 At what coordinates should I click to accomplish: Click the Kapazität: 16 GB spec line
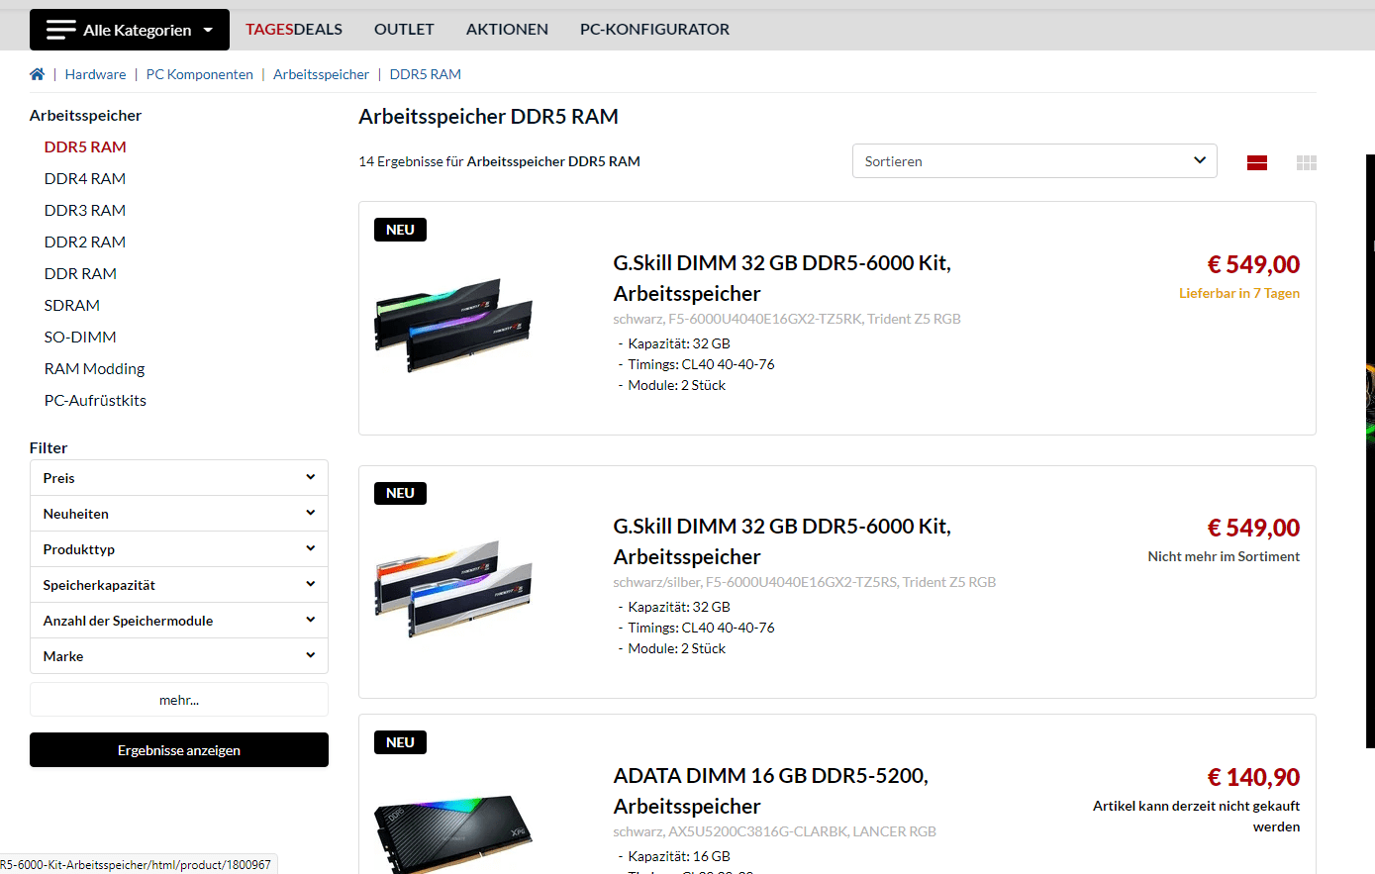tap(679, 856)
